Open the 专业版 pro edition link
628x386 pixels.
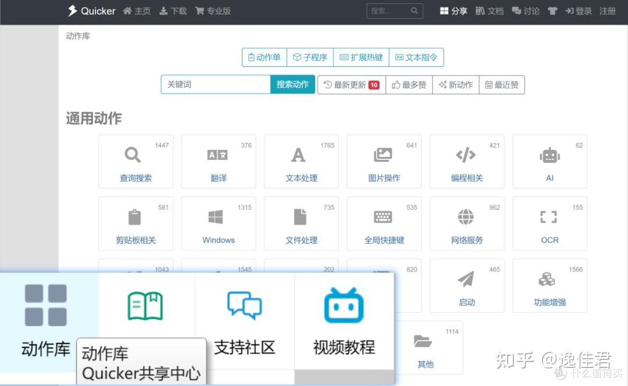[x=213, y=11]
